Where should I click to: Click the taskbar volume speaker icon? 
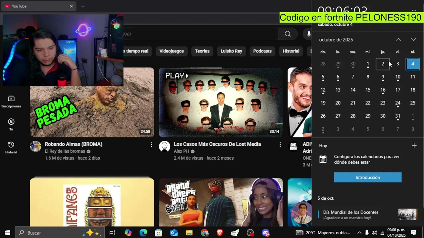click(x=374, y=233)
